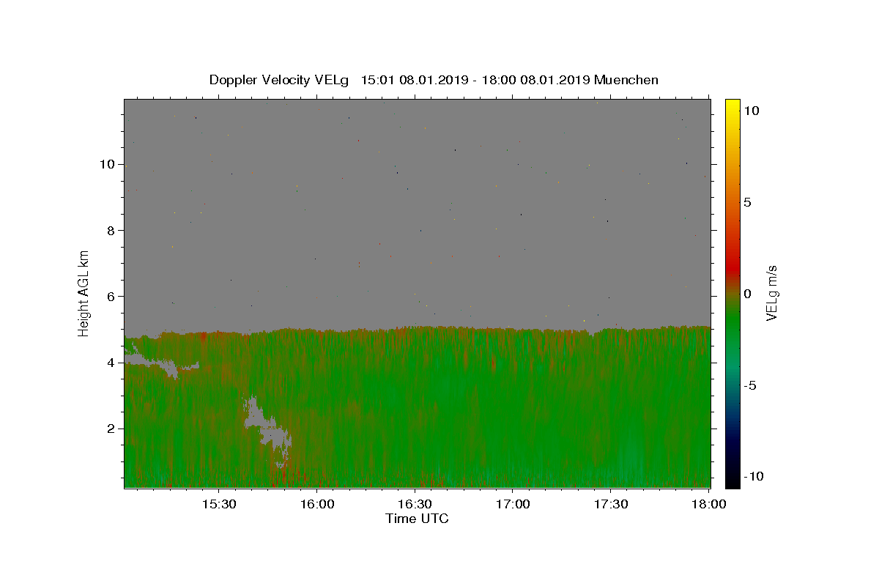The width and height of the screenshot is (879, 586).
Task: Click the colorbar value -5
Action: tap(749, 385)
